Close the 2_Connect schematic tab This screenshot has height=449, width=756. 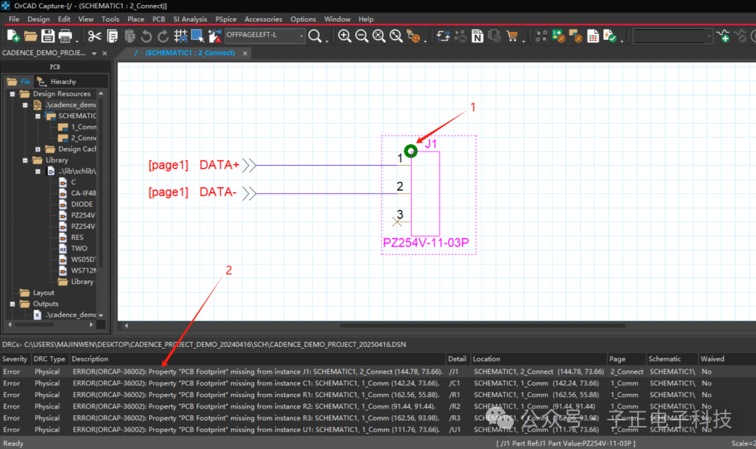[245, 53]
